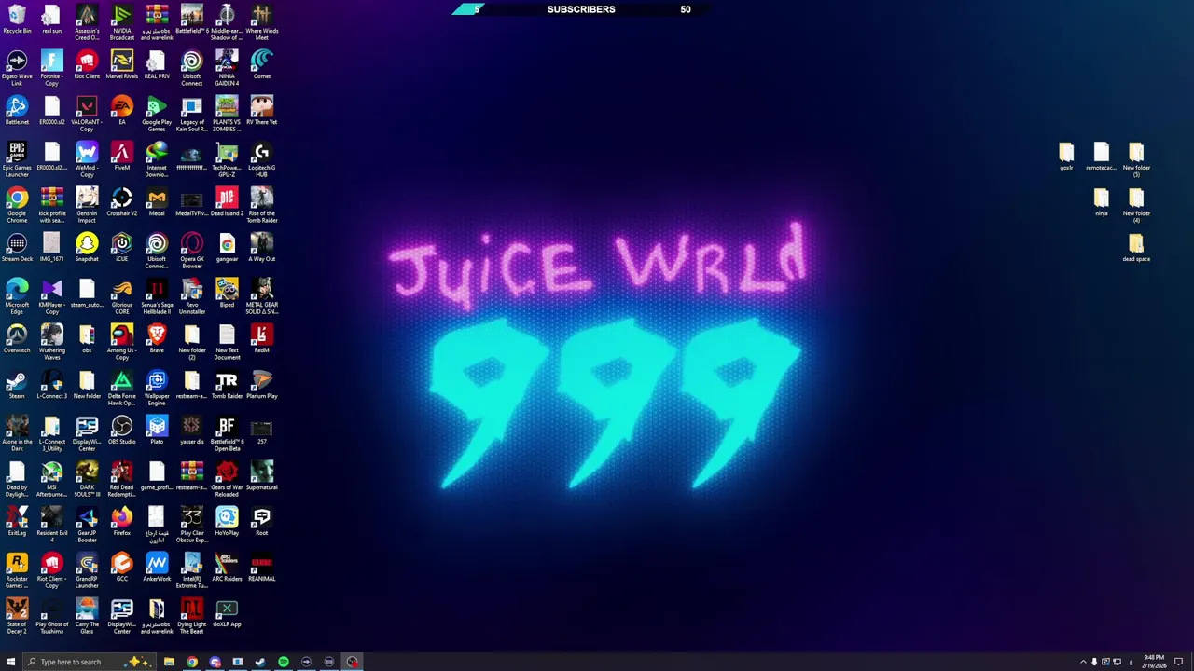Open TechPowerUp GPU-Z shortcut

[227, 159]
